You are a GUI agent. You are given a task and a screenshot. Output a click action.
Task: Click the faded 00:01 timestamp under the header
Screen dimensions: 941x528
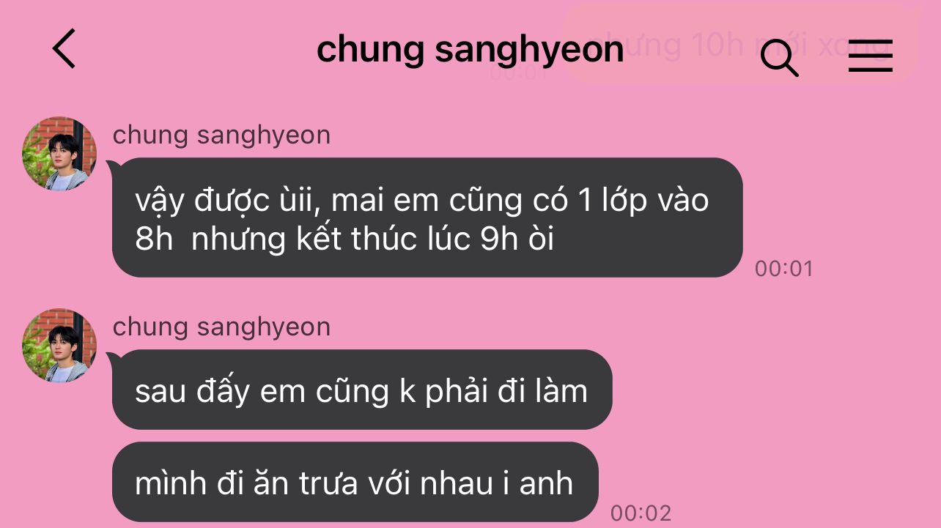click(x=519, y=73)
